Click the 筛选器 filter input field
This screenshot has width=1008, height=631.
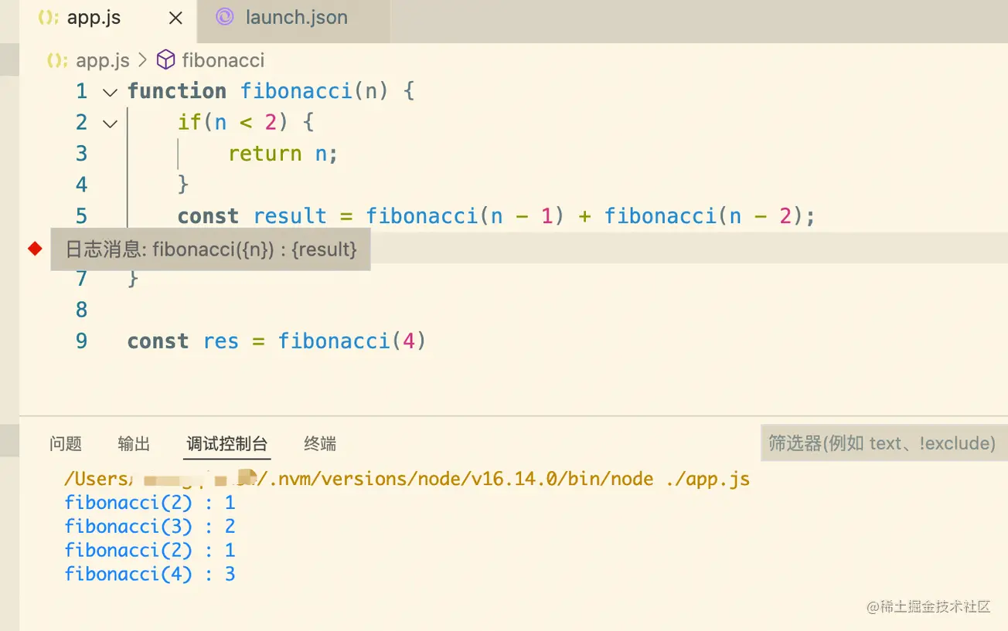tap(881, 443)
